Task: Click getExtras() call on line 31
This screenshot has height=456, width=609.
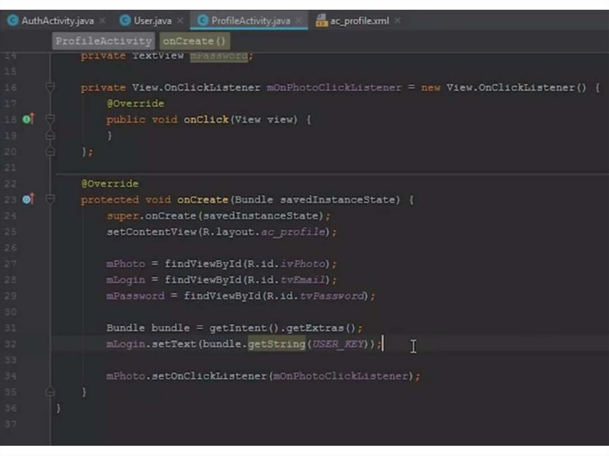Action: tap(321, 328)
